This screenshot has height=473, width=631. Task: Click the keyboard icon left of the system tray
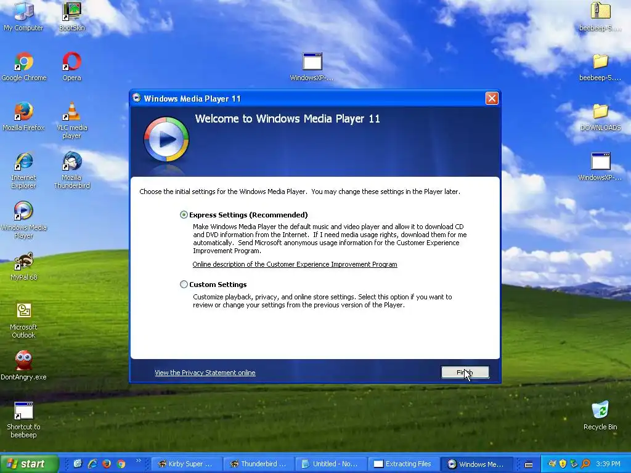[x=529, y=464]
